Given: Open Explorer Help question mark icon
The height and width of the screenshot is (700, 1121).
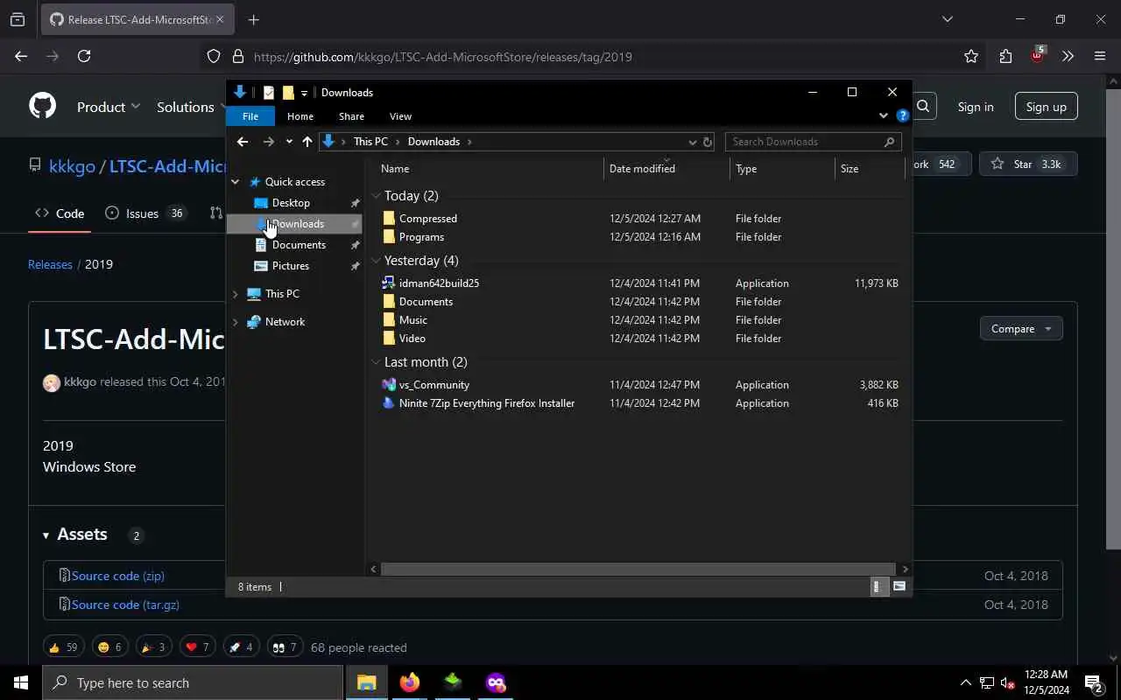Looking at the screenshot, I should [903, 115].
